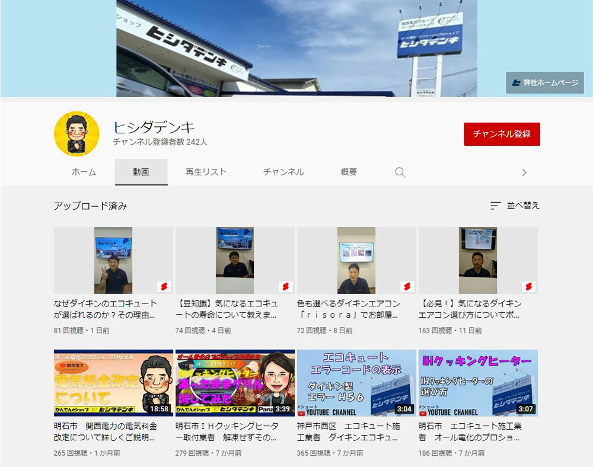The width and height of the screenshot is (593, 467).
Task: Open the IHクッキングヒーターの選び方 3:07 video
Action: tap(478, 383)
